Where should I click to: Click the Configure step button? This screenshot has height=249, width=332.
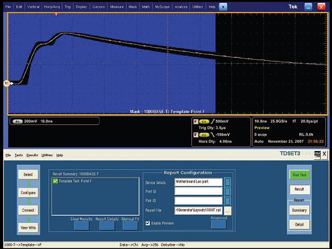pyautogui.click(x=28, y=193)
